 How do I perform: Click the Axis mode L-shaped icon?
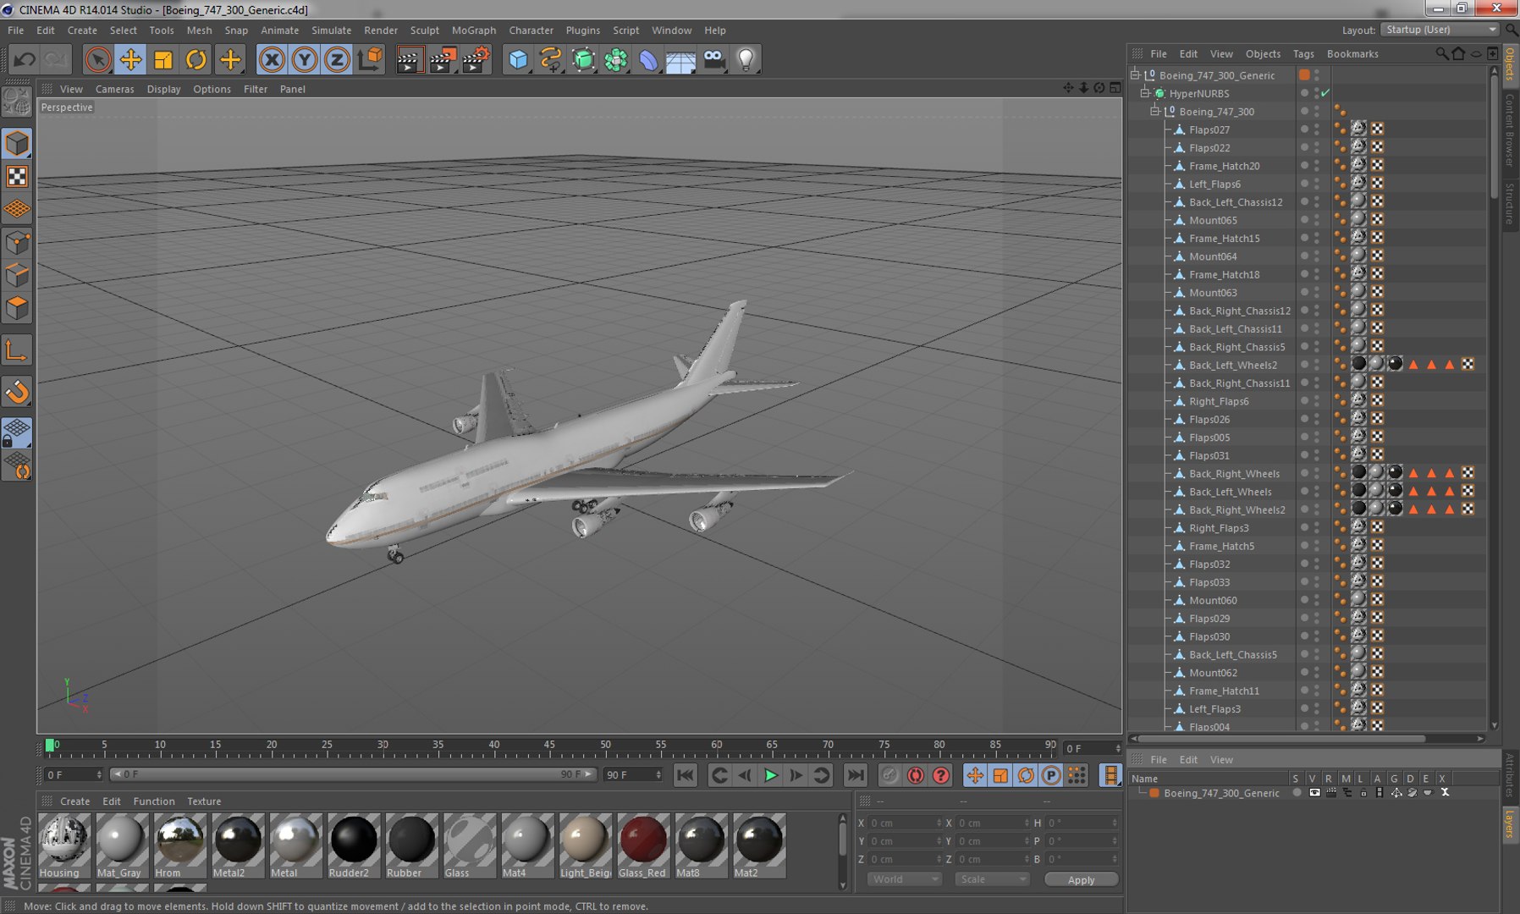coord(17,350)
